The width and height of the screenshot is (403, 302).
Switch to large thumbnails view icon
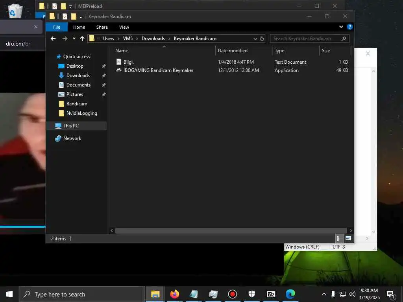tap(348, 238)
